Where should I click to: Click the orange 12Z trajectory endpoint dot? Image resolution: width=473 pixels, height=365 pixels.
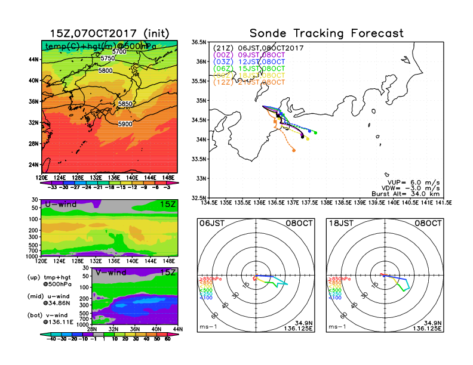coord(294,151)
